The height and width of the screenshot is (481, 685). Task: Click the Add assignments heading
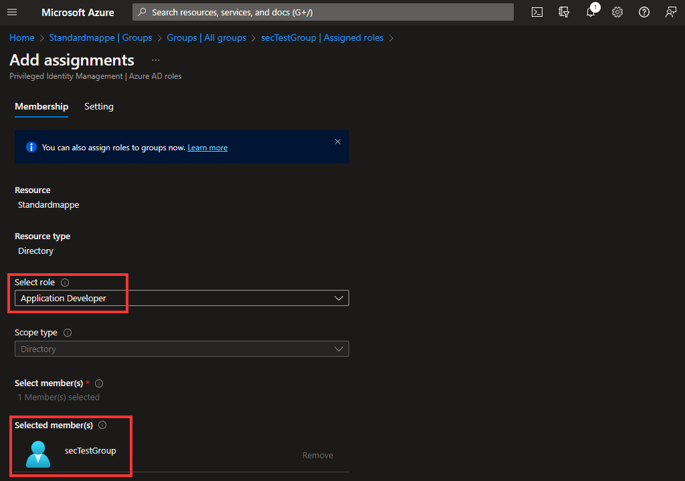pyautogui.click(x=72, y=60)
